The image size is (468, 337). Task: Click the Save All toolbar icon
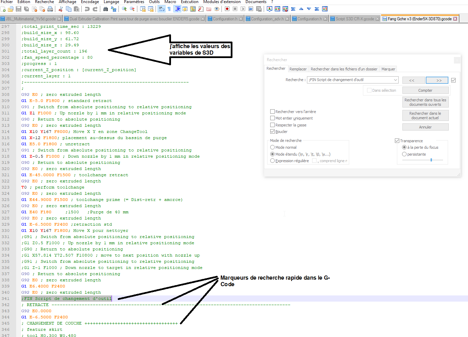click(x=26, y=9)
